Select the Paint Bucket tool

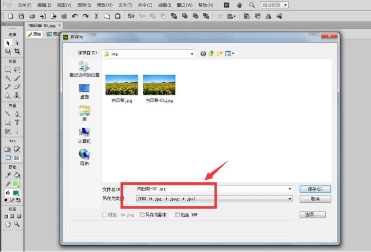click(17, 175)
